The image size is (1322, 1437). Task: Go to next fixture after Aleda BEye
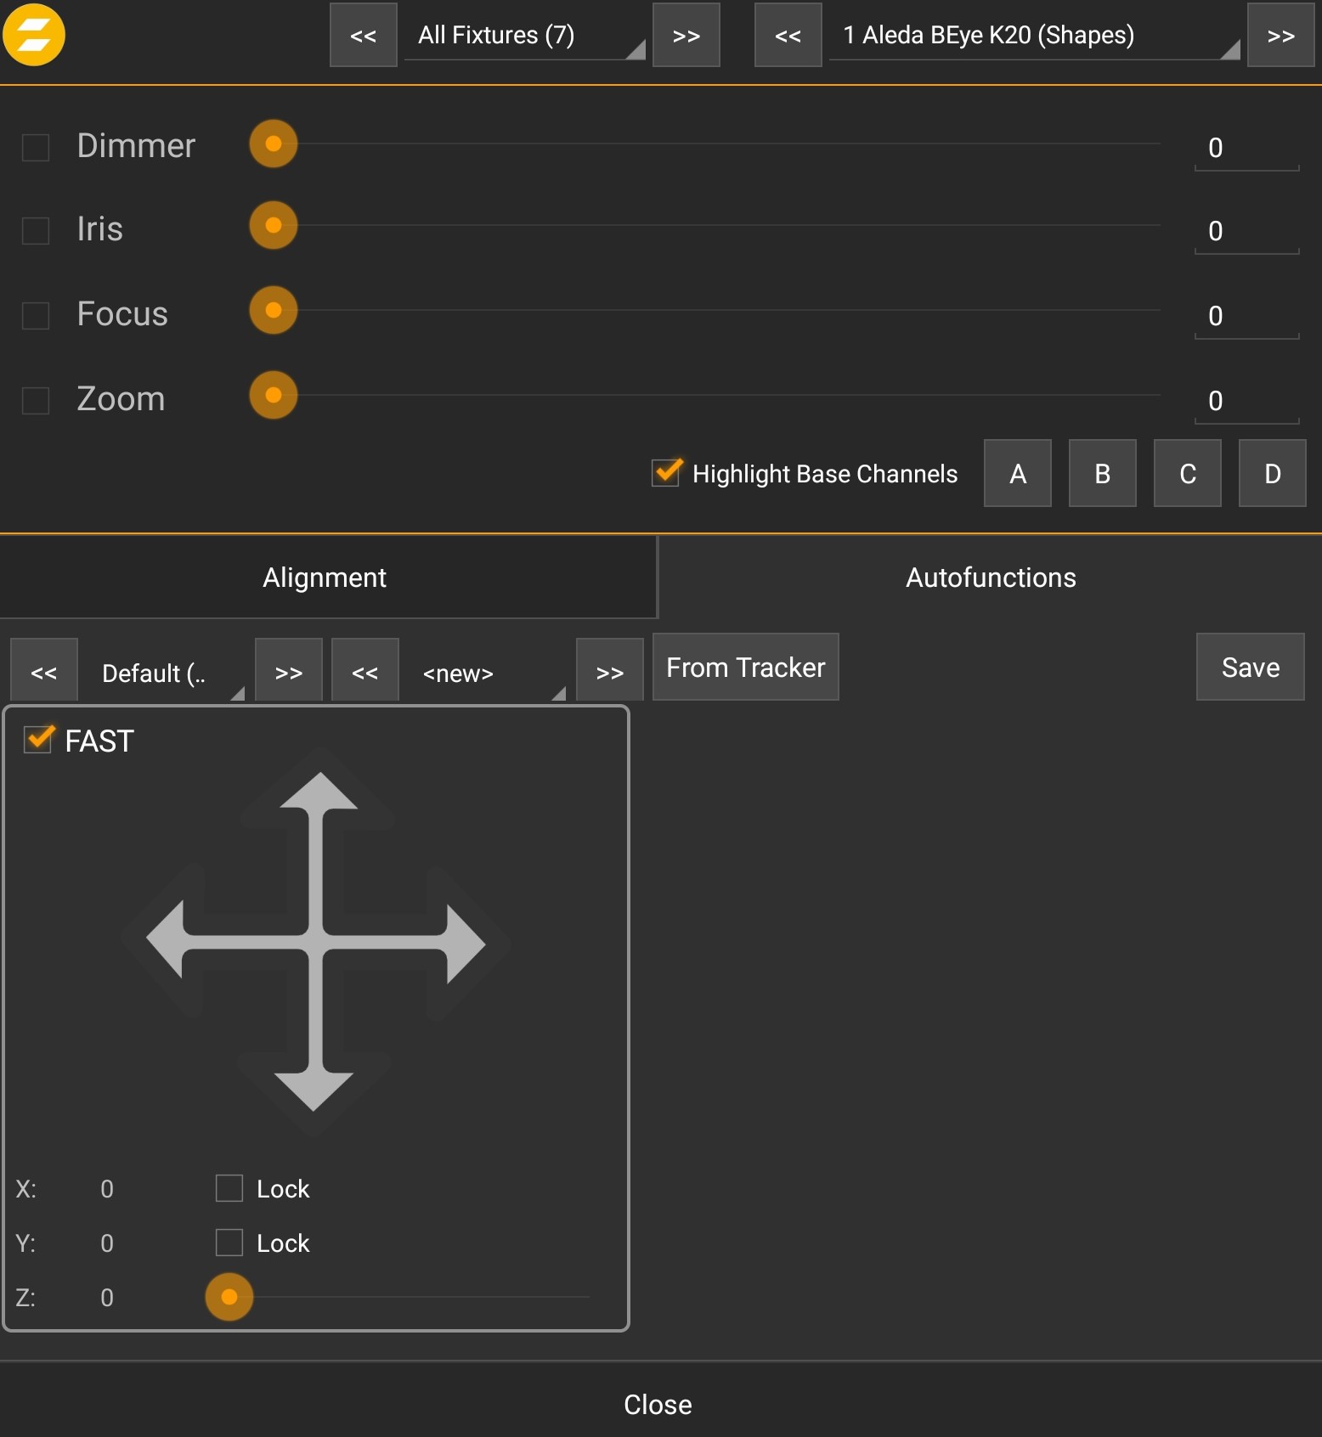(x=1280, y=35)
